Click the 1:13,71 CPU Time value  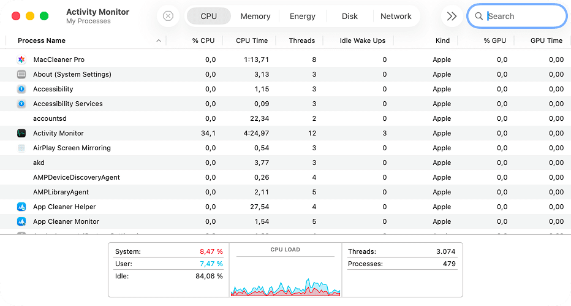click(x=256, y=59)
